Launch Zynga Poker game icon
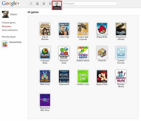 (x=102, y=76)
